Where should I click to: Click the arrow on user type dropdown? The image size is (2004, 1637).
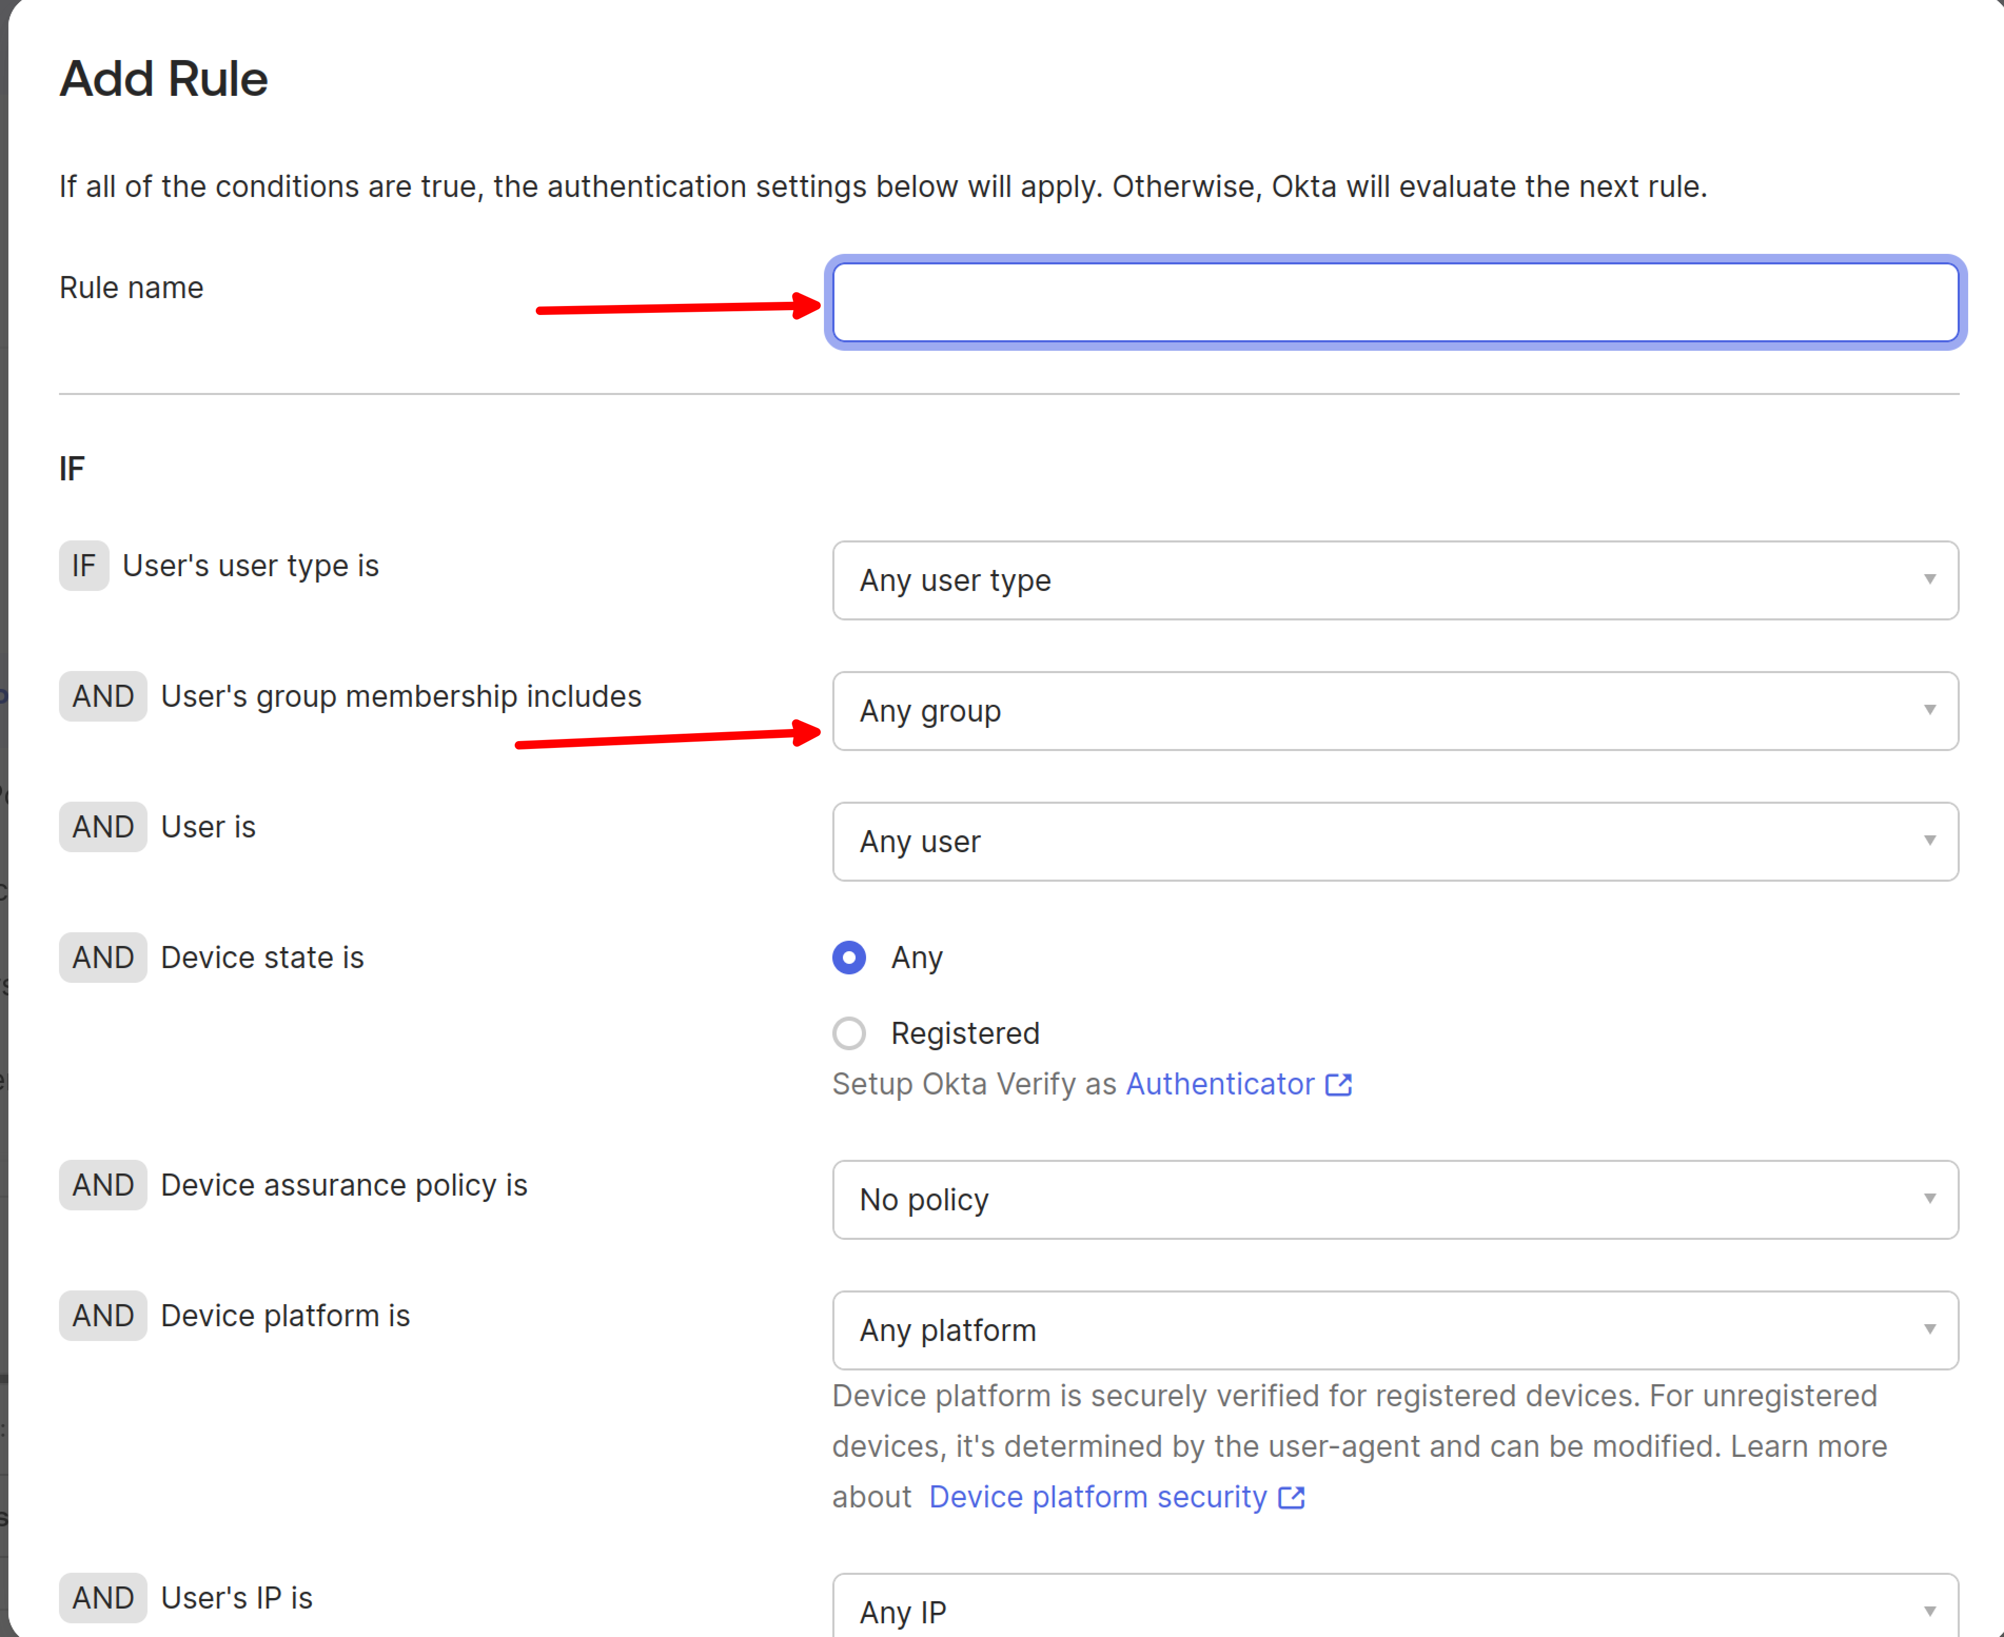point(1930,579)
